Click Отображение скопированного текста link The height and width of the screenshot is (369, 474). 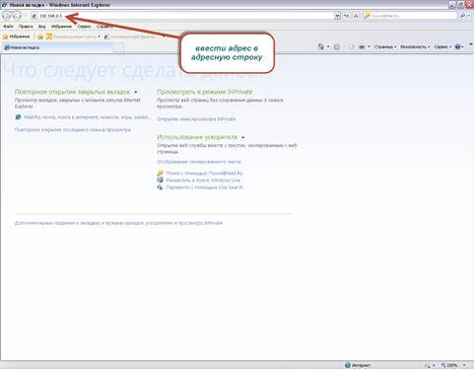[199, 162]
